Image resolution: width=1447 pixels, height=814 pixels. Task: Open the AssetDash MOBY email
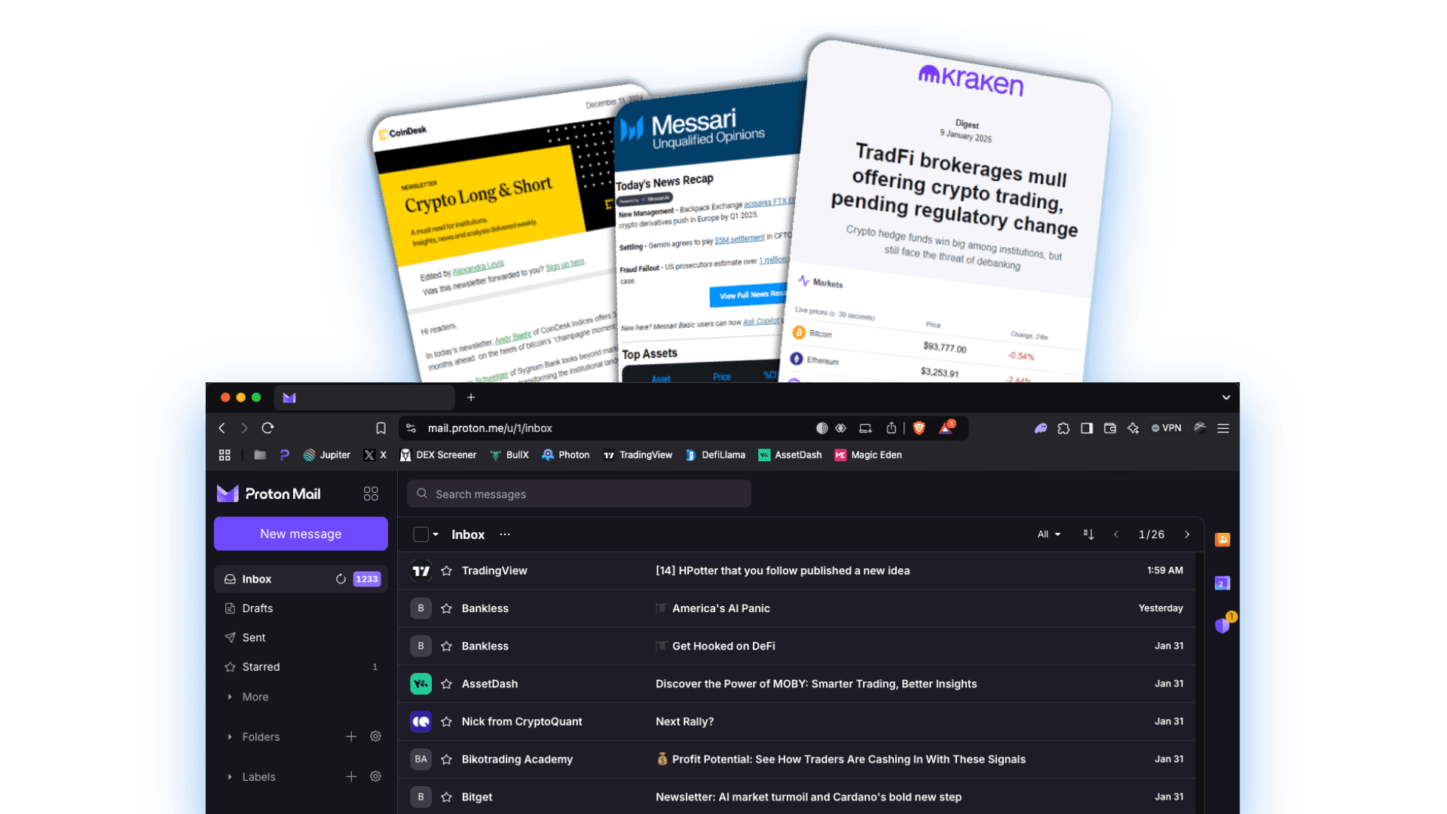point(797,684)
